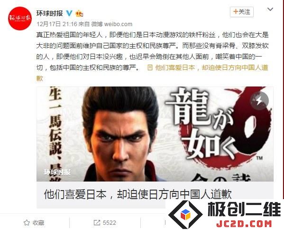284x230 pixels.
Task: Click the blue verified V badge
Action: pos(69,13)
